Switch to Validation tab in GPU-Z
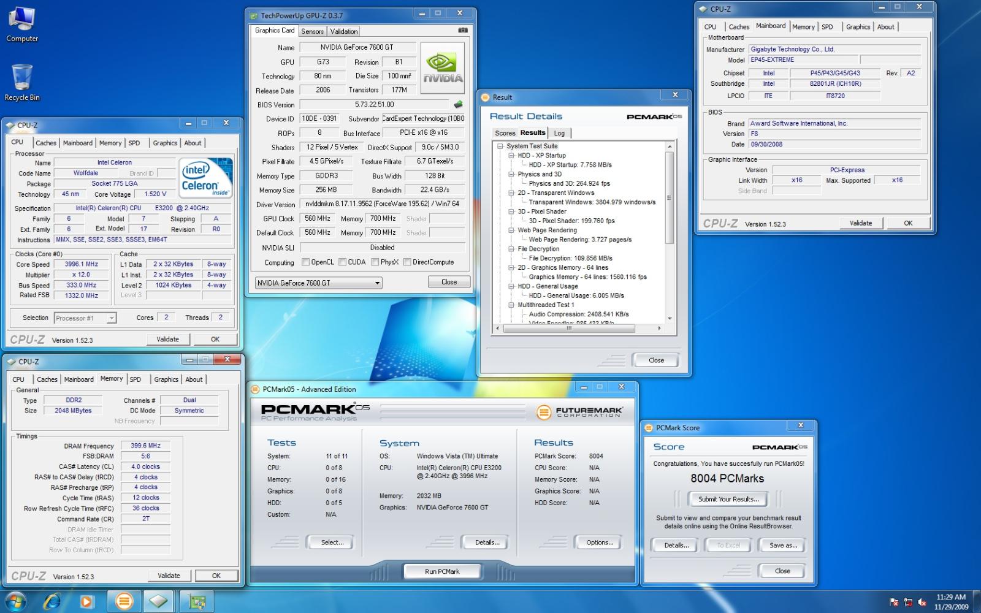Viewport: 981px width, 613px height. (x=343, y=31)
